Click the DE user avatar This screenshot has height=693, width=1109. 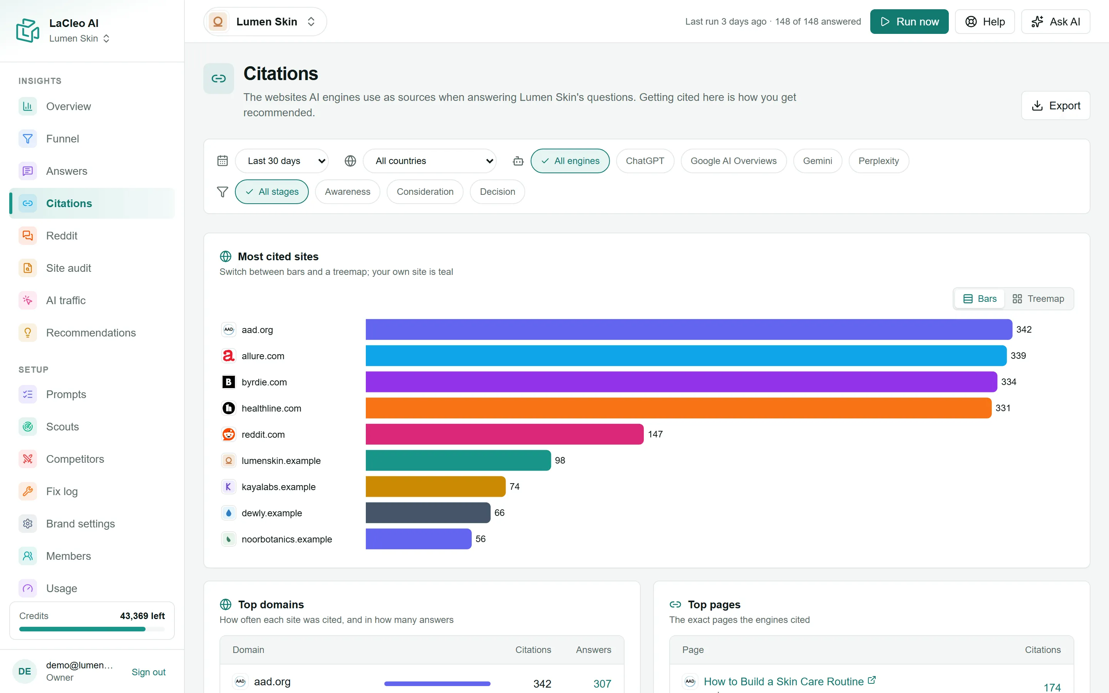tap(25, 671)
